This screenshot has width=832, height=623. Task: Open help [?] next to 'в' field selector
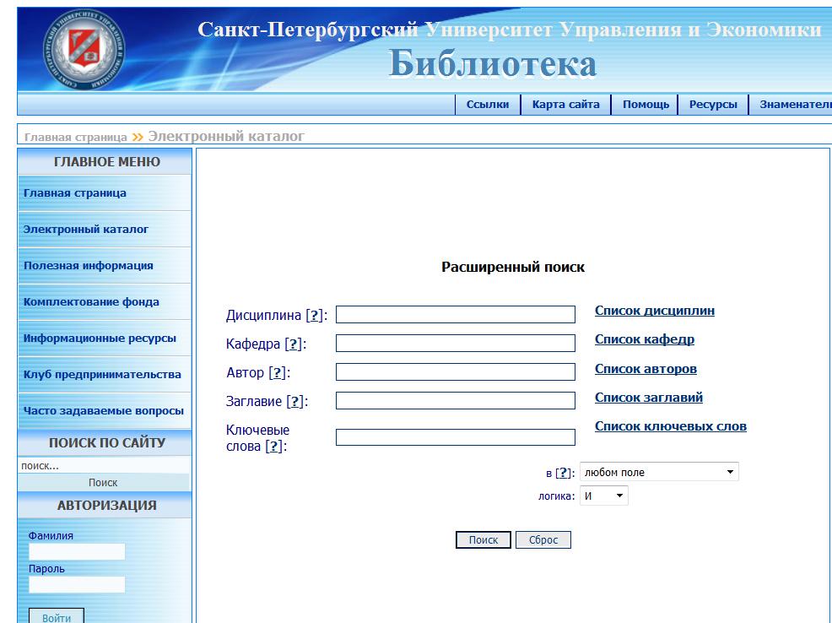coord(564,473)
